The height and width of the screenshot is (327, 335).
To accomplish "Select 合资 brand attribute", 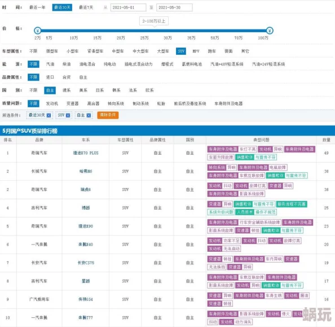I will [x=67, y=77].
